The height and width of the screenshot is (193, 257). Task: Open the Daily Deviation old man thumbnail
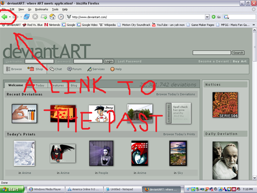[225, 160]
